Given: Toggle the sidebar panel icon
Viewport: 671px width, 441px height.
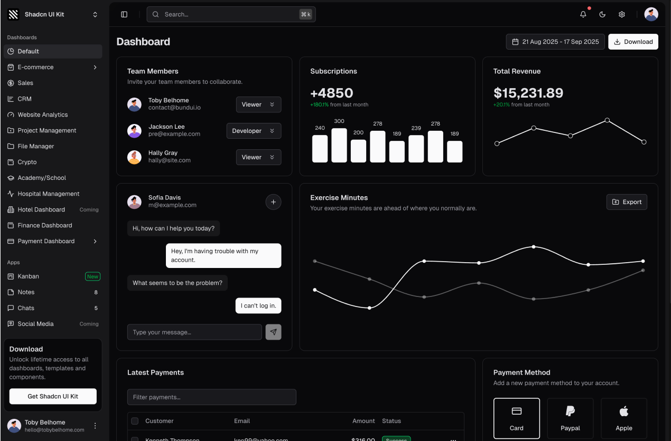Looking at the screenshot, I should click(x=124, y=14).
